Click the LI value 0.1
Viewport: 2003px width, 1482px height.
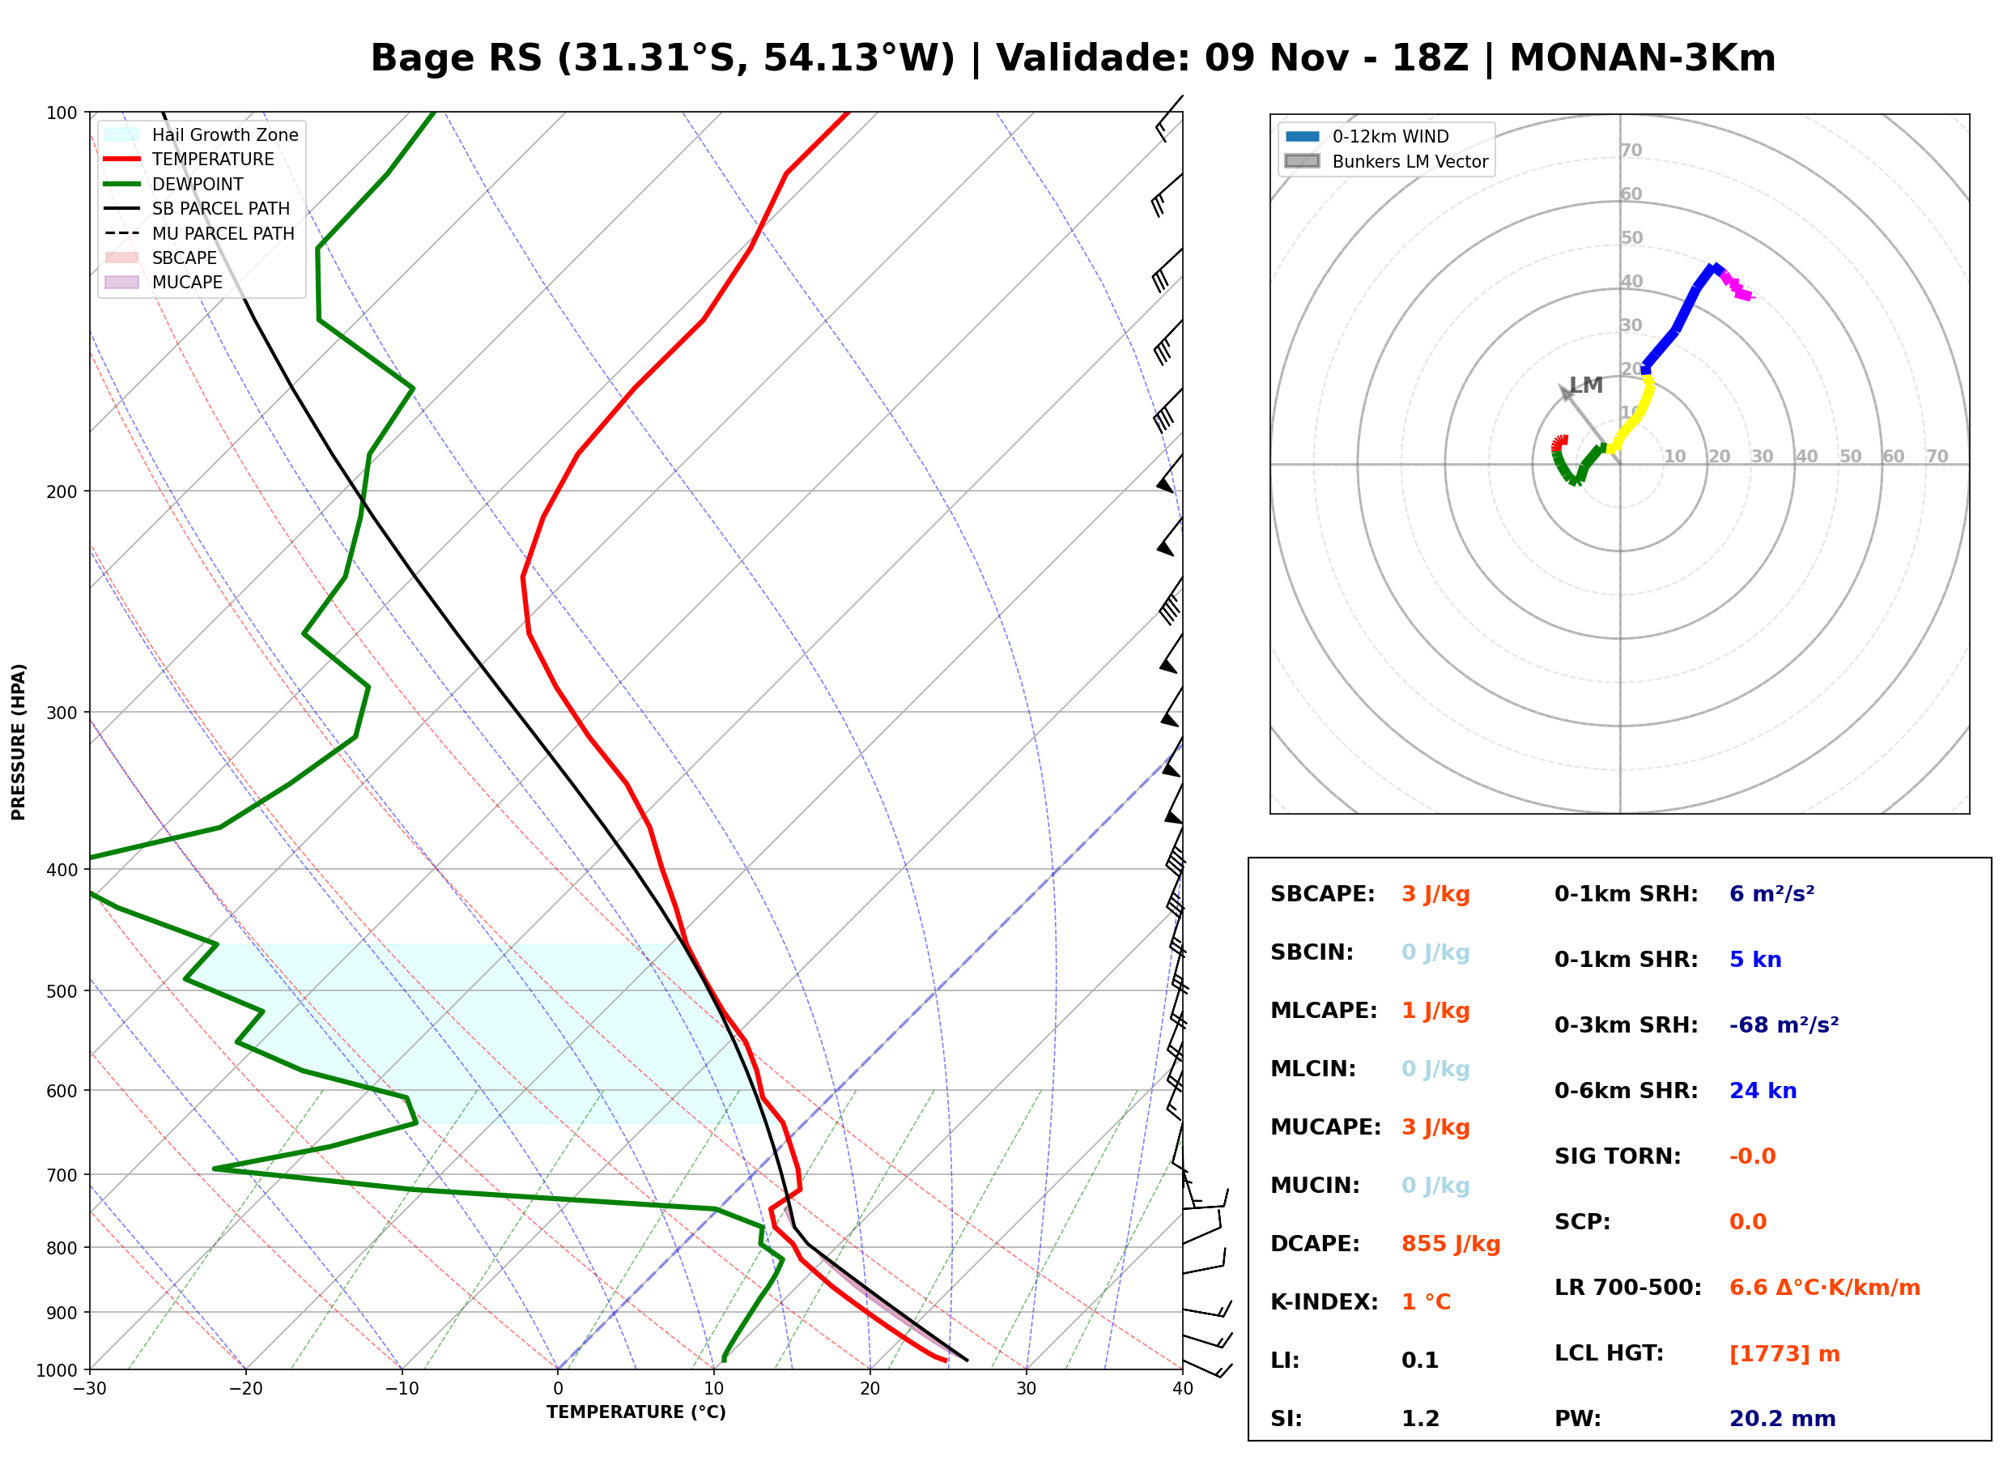(x=1420, y=1361)
